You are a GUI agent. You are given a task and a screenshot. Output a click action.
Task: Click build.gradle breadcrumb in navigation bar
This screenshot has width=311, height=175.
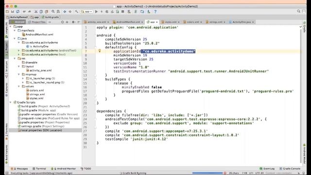tap(51, 17)
